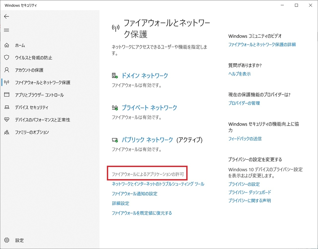Click the back arrow icon
Screen dimensions: 318x249
7,16
